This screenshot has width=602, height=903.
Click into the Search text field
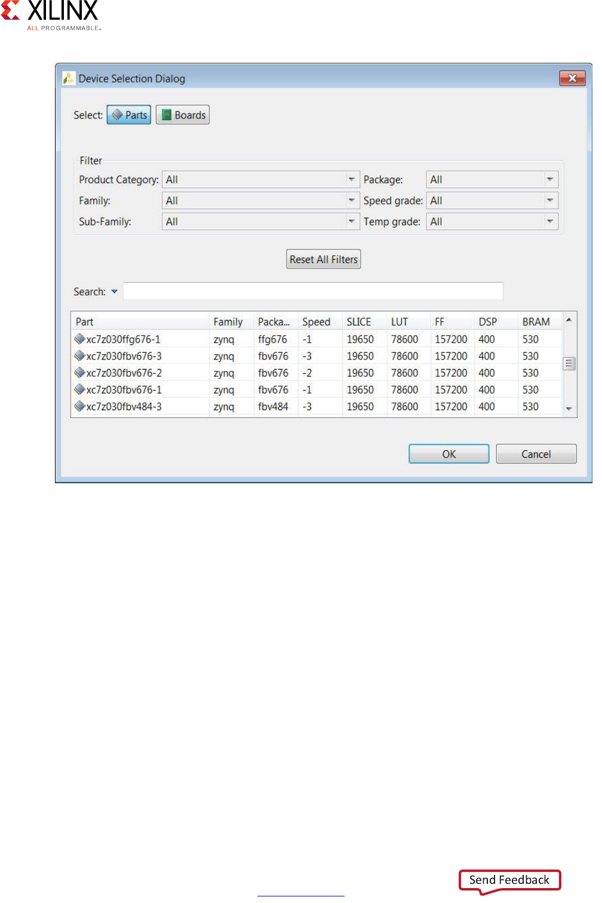point(313,291)
